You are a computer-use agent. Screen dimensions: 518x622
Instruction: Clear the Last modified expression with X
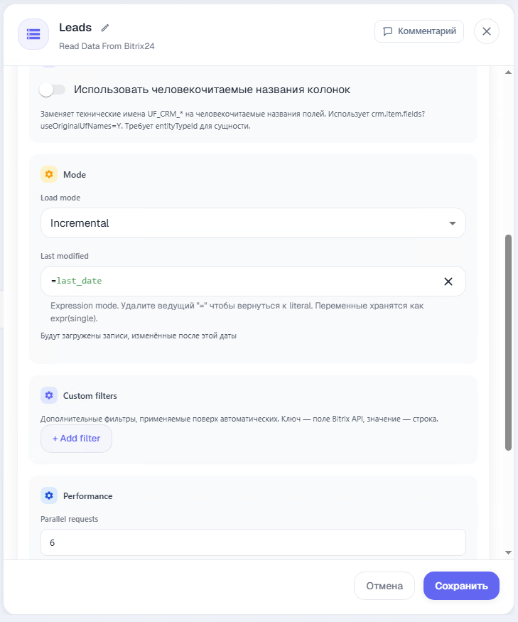coord(448,281)
